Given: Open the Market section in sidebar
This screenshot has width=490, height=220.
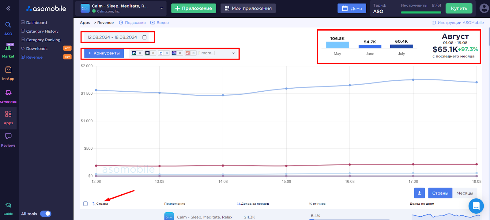Looking at the screenshot, I should tap(8, 51).
